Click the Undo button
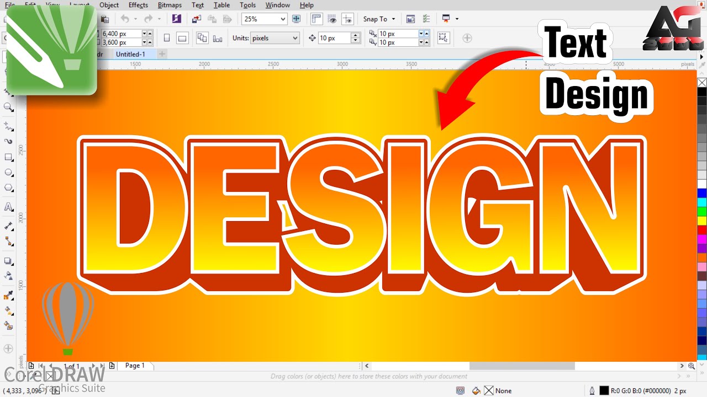Screen dimensions: 707x397 click(x=125, y=19)
